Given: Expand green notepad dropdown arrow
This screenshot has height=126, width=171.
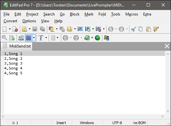Looking at the screenshot, I should coord(92,38).
